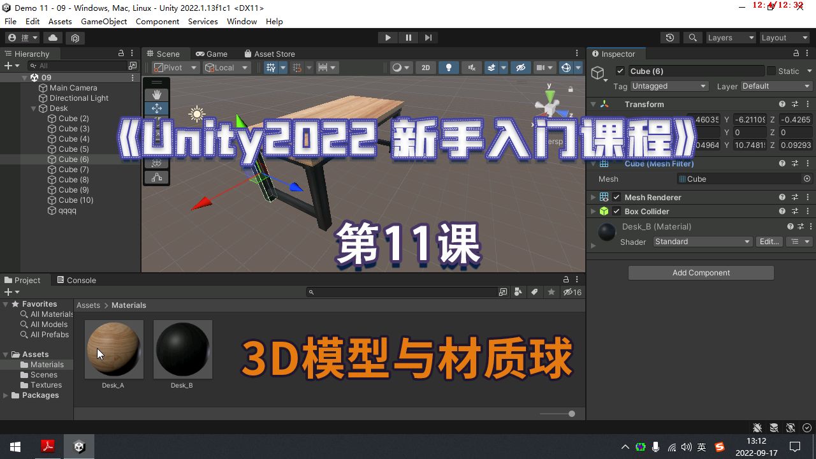Click the Add Component button

(x=701, y=273)
